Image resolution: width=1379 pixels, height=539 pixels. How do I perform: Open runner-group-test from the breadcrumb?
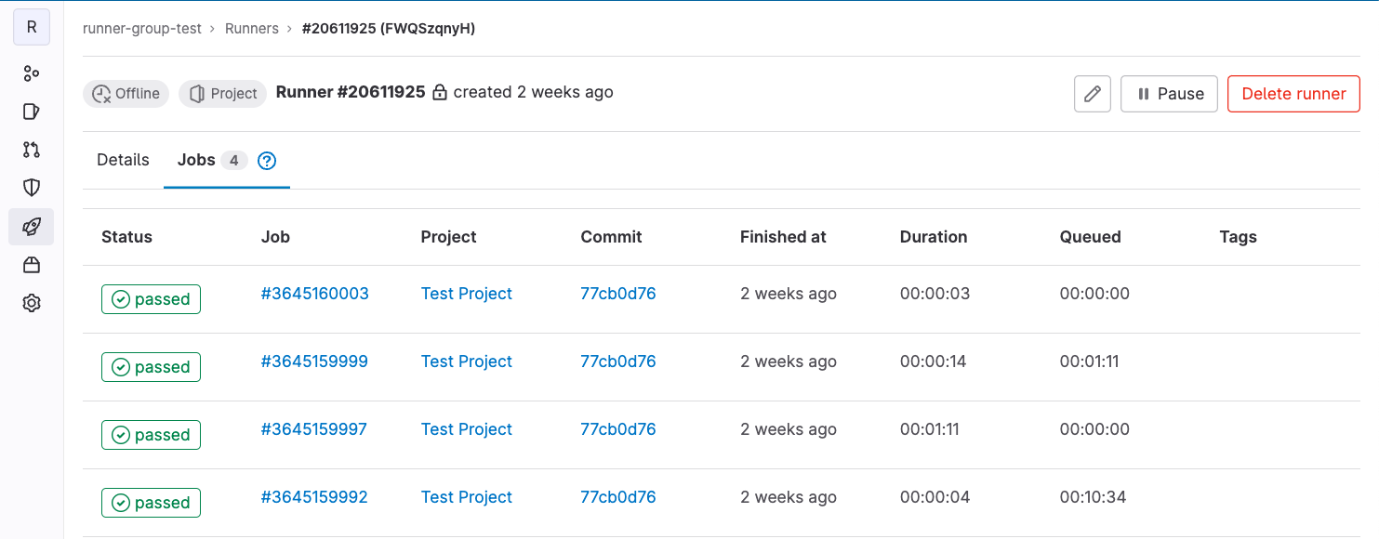point(141,28)
